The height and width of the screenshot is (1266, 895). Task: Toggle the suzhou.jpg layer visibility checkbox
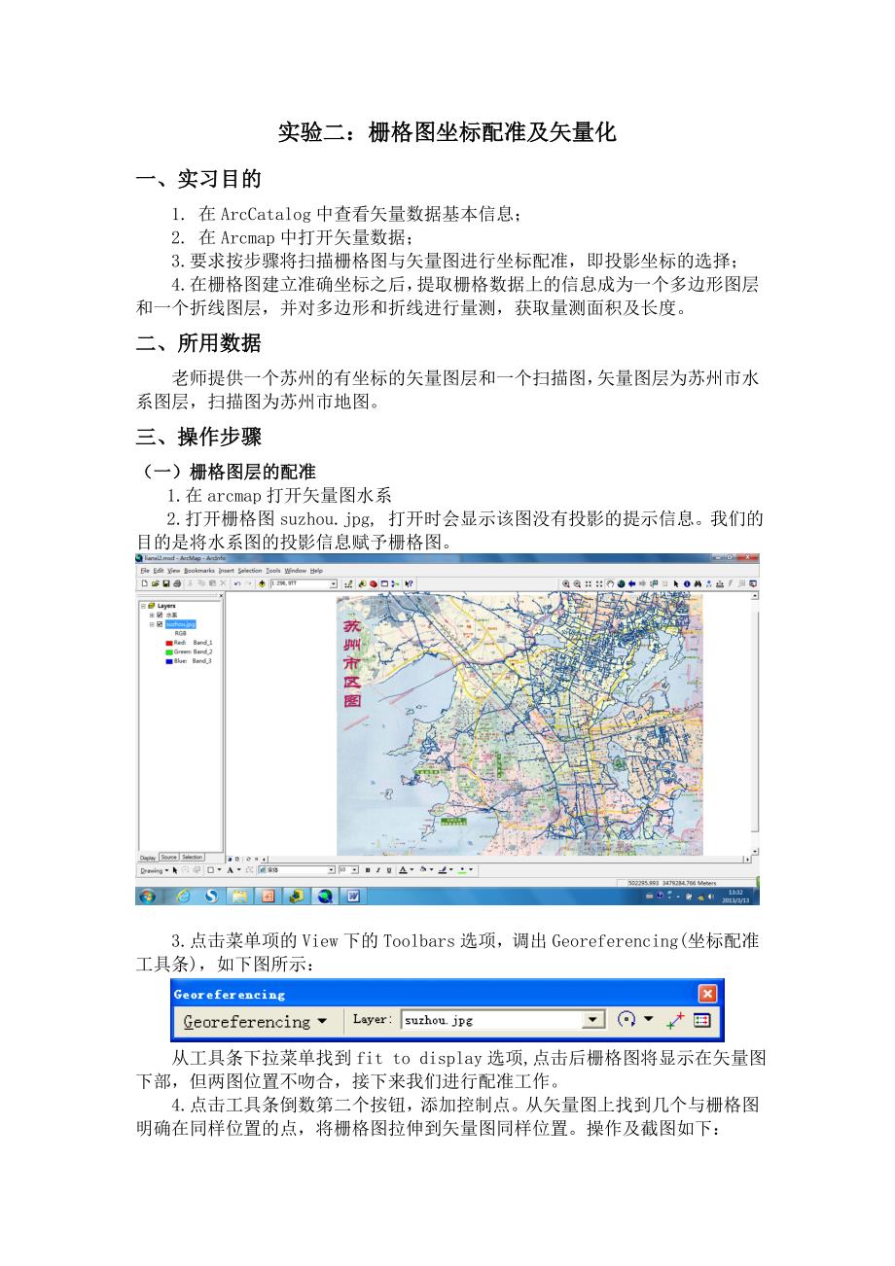(160, 624)
